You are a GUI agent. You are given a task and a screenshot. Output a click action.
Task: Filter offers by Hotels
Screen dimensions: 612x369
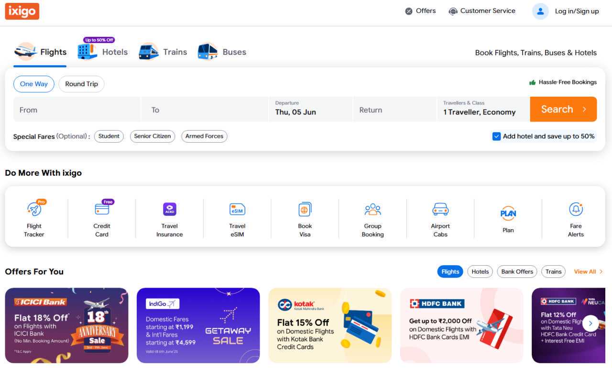(480, 272)
